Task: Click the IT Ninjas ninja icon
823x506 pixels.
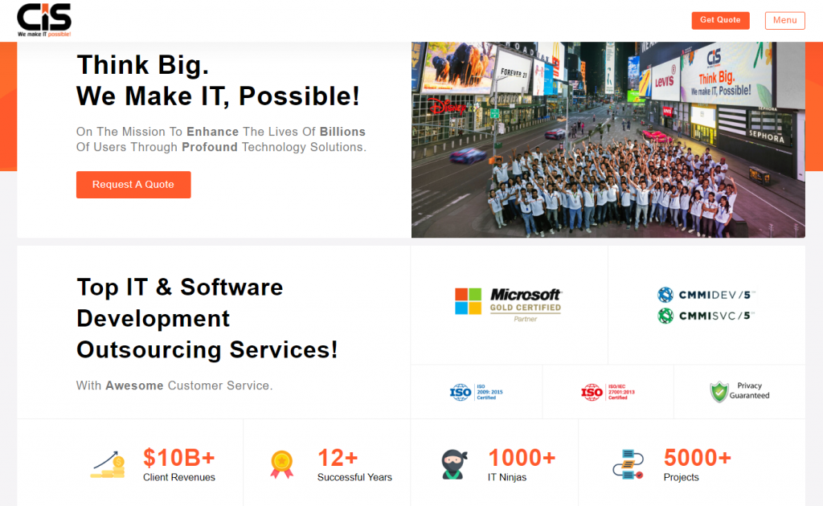Action: [453, 464]
